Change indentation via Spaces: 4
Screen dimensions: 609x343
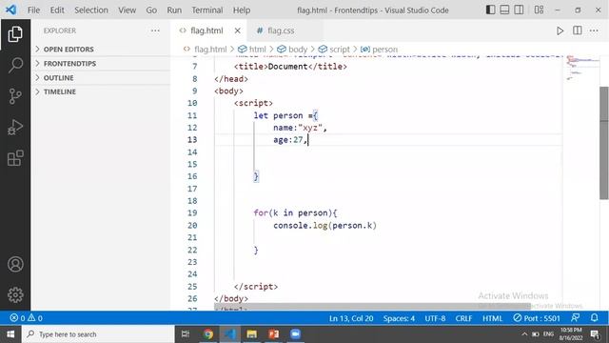tap(399, 318)
